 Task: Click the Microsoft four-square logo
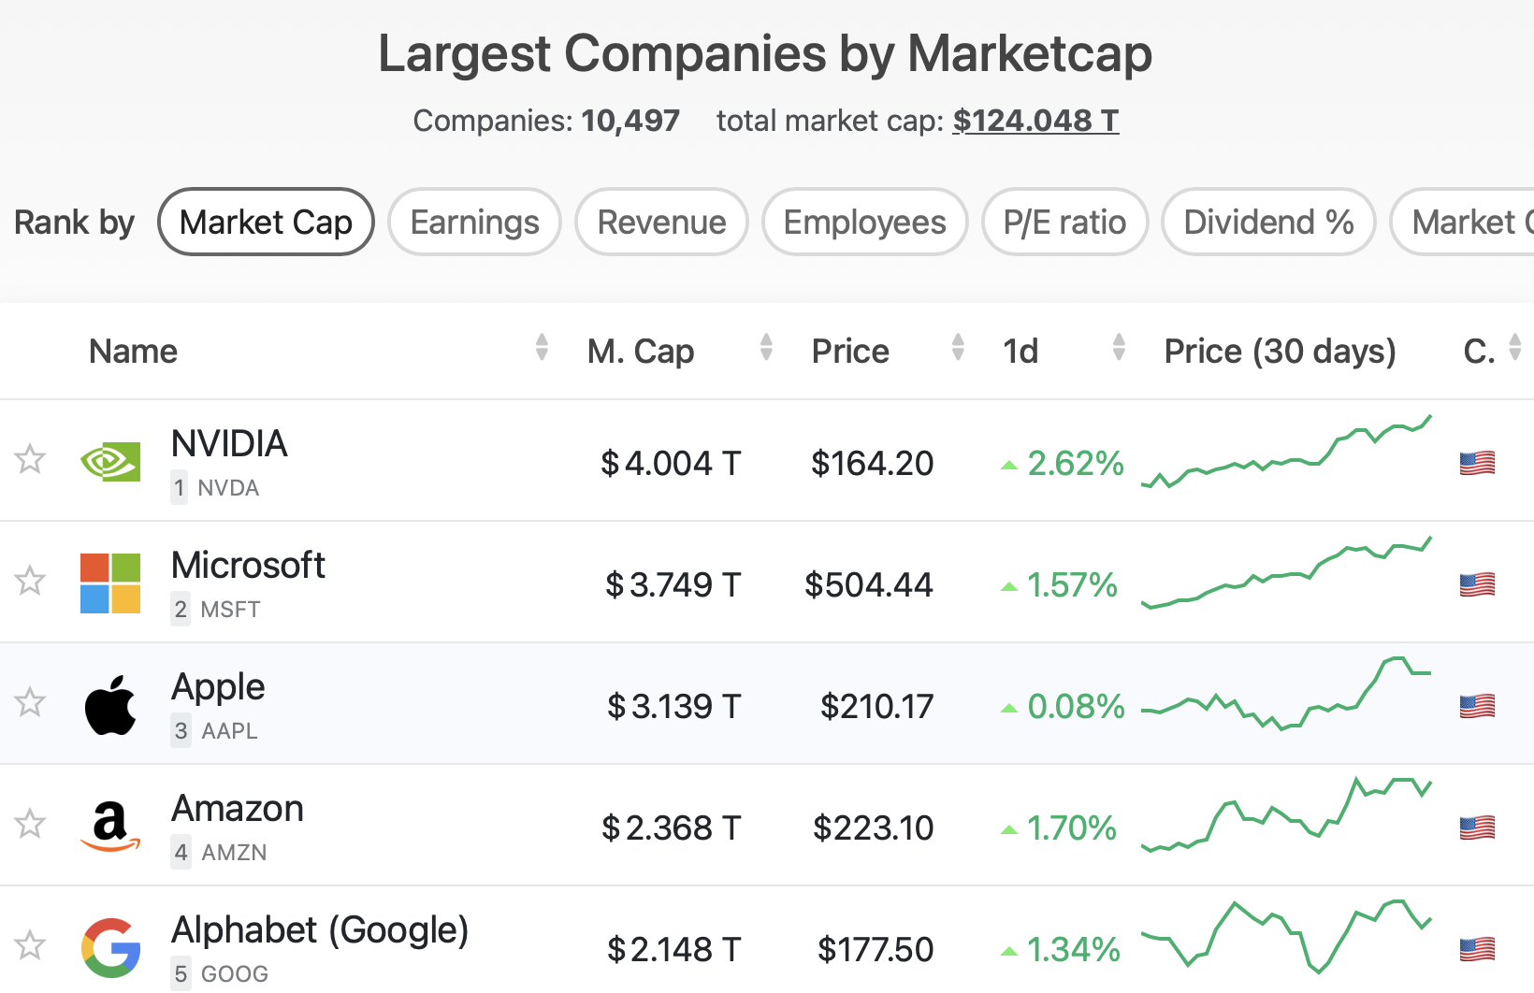[x=110, y=583]
